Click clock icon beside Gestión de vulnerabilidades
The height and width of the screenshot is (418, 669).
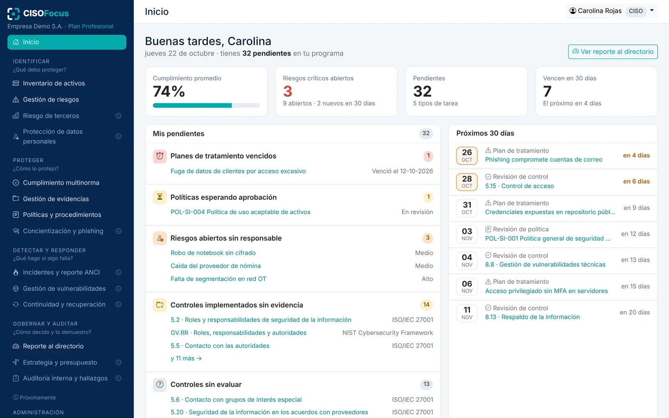(118, 288)
